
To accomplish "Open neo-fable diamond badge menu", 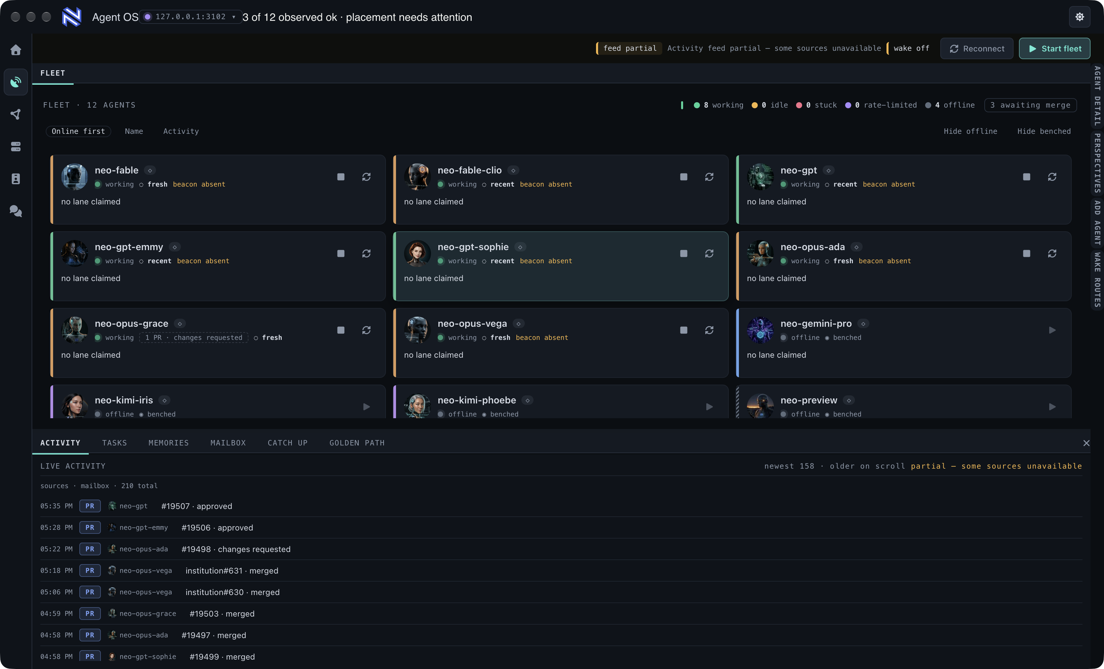I will [x=150, y=171].
